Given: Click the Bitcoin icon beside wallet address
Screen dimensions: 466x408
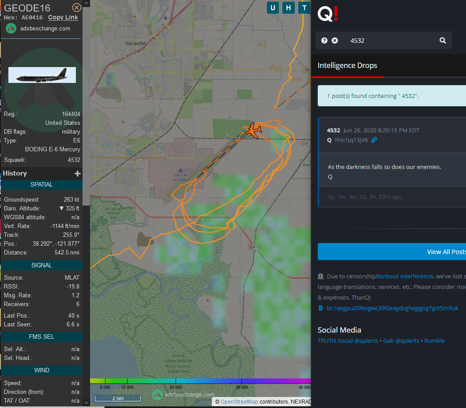Looking at the screenshot, I should coord(321,308).
